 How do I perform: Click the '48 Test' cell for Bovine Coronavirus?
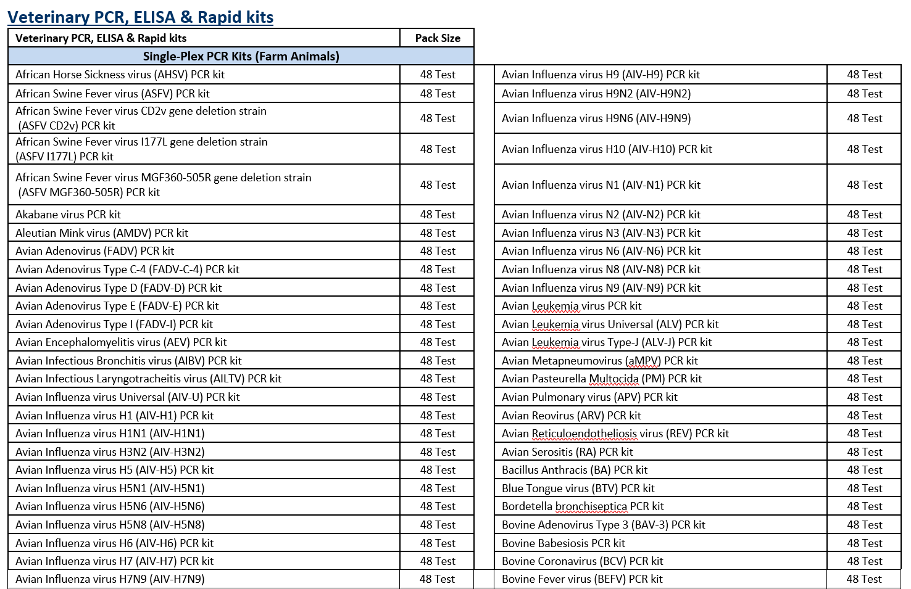(864, 561)
